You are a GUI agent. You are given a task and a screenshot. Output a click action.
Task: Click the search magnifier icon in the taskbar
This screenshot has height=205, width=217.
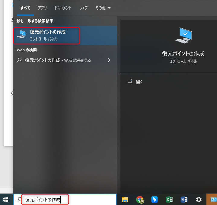(19, 200)
